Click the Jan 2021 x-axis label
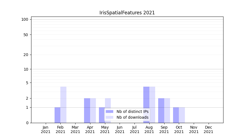This screenshot has width=248, height=138. click(46, 129)
